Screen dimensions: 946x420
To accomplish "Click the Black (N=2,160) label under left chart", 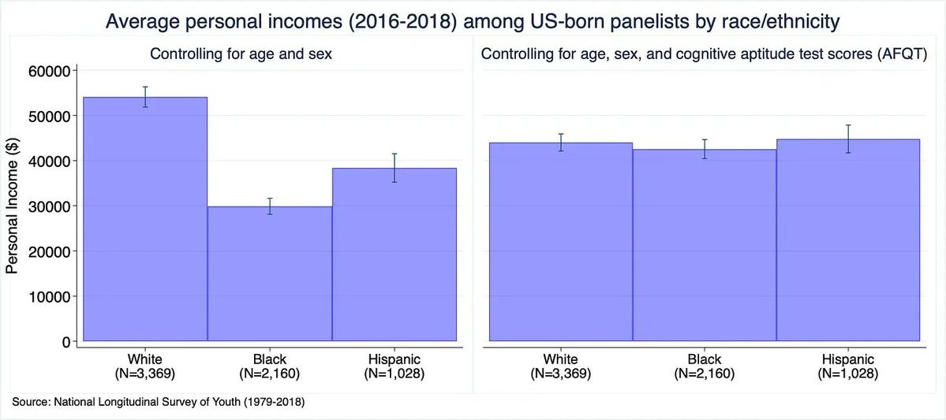I will (270, 366).
